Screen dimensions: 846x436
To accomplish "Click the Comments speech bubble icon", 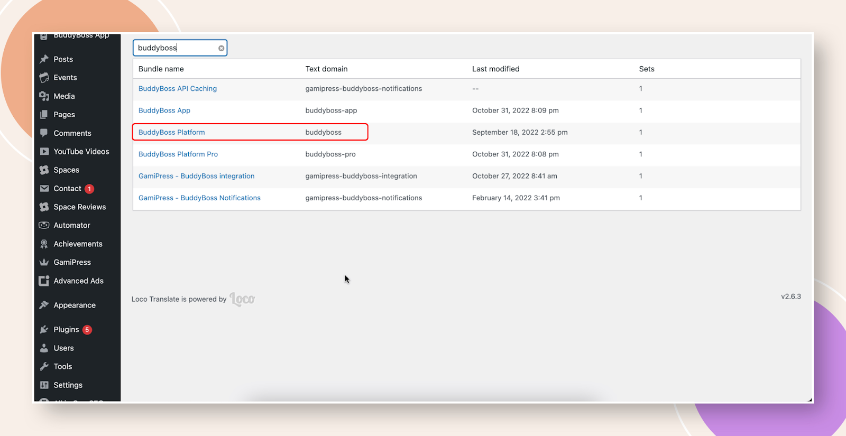I will [44, 133].
